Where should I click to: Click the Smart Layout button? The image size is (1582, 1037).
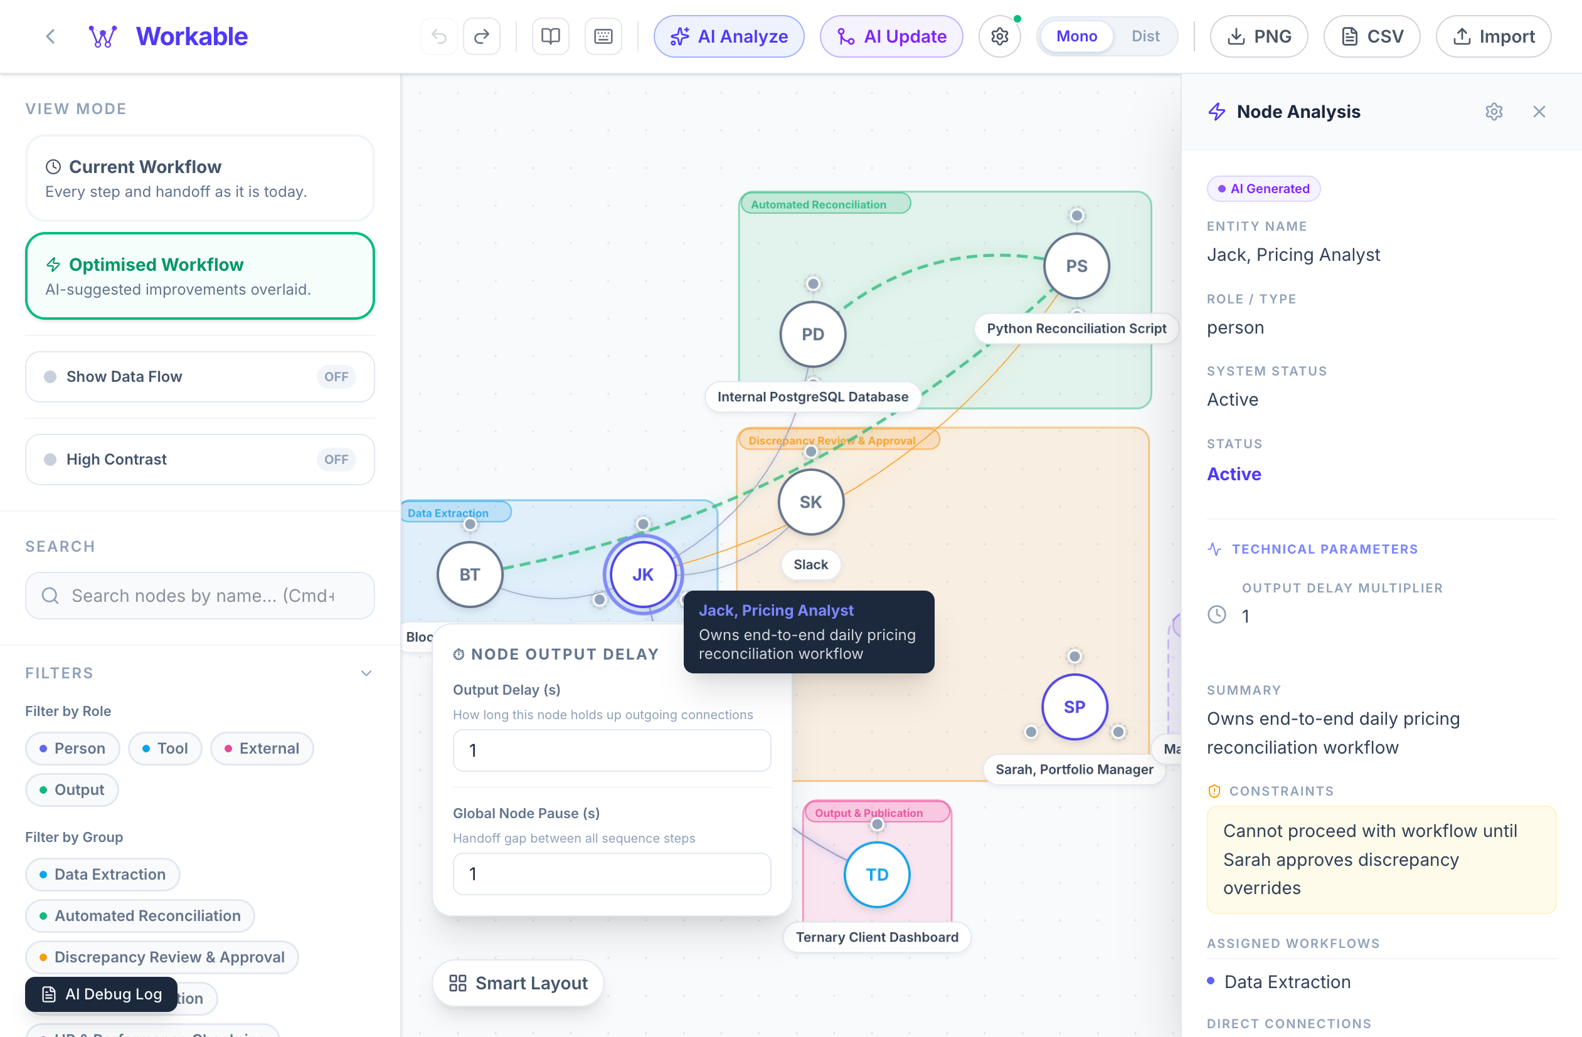[519, 983]
